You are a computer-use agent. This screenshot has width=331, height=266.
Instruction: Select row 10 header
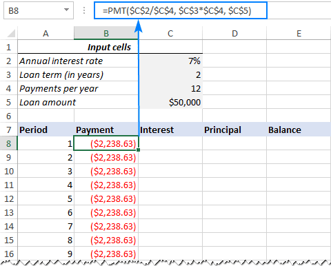coord(9,171)
